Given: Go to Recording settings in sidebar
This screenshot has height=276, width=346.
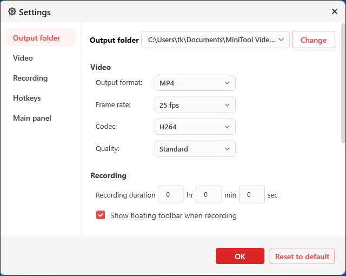Looking at the screenshot, I should coord(30,78).
